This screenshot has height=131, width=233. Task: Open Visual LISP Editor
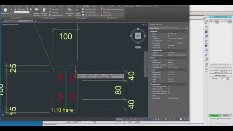[x=89, y=12]
